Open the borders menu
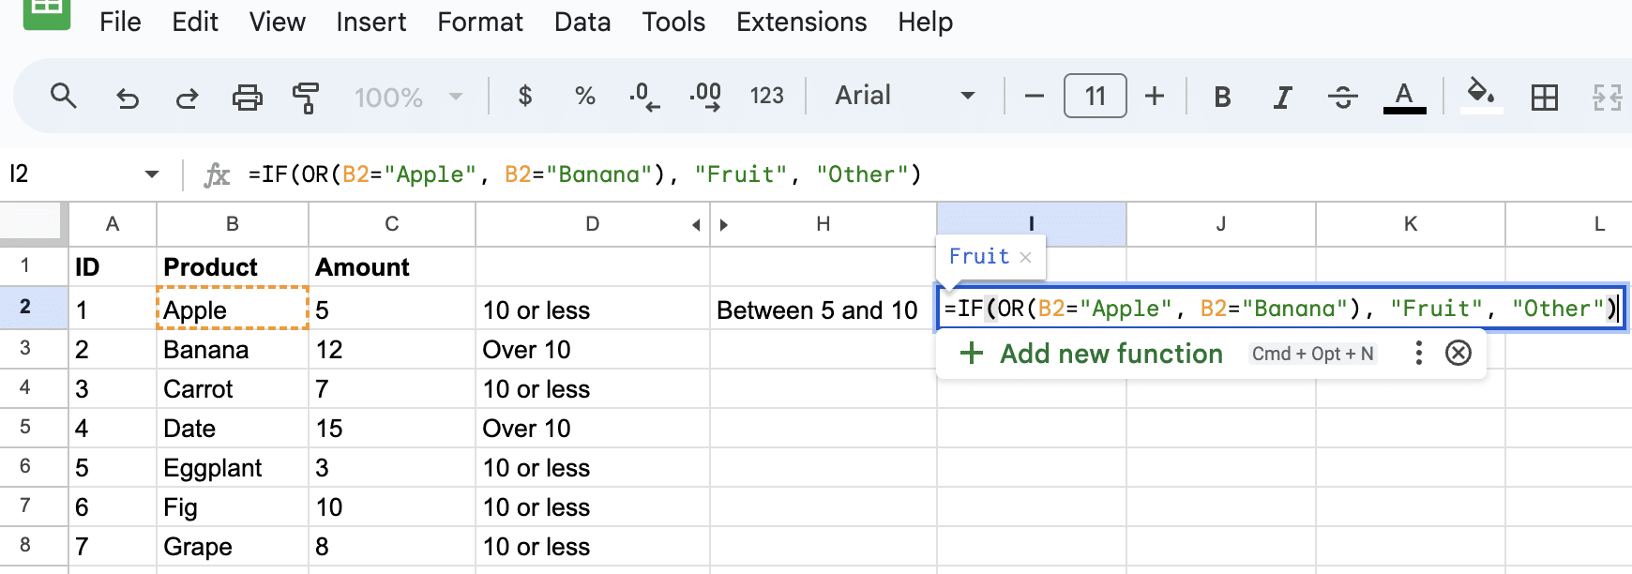Image resolution: width=1632 pixels, height=574 pixels. (x=1544, y=97)
